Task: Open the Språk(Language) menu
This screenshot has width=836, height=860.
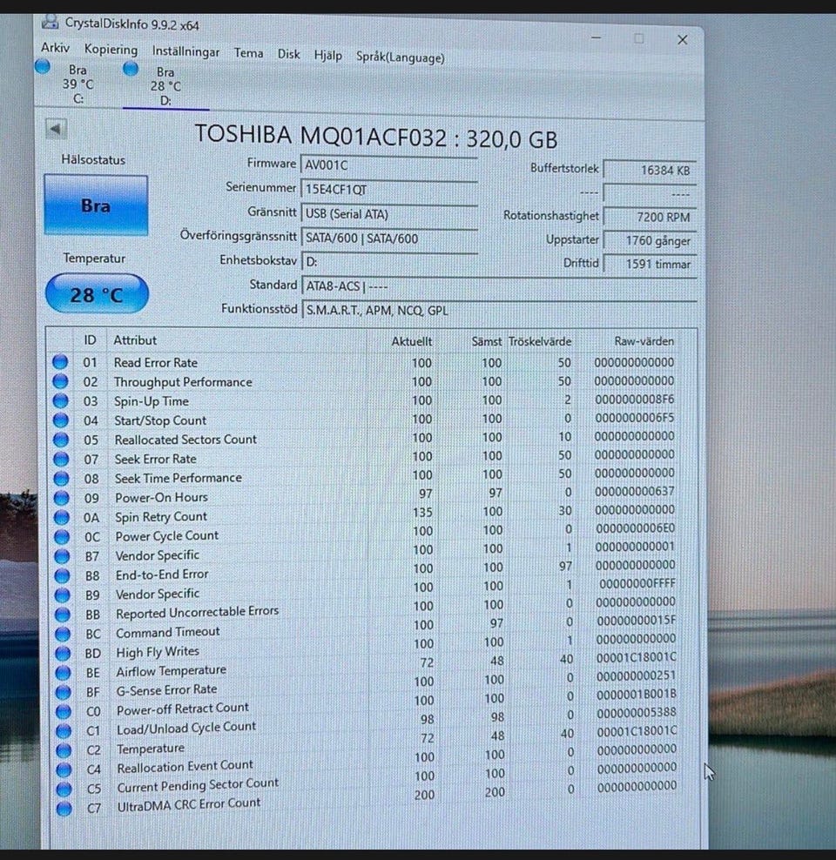Action: [x=400, y=57]
